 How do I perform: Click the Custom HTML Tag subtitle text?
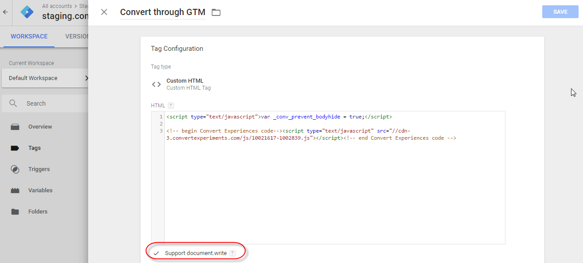[189, 88]
